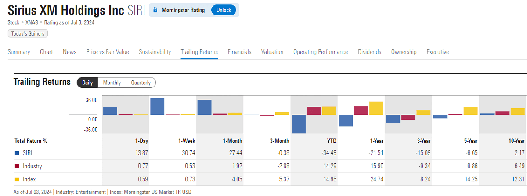Click Industry 3-Month value -2.88
The image size is (527, 196).
click(x=283, y=167)
